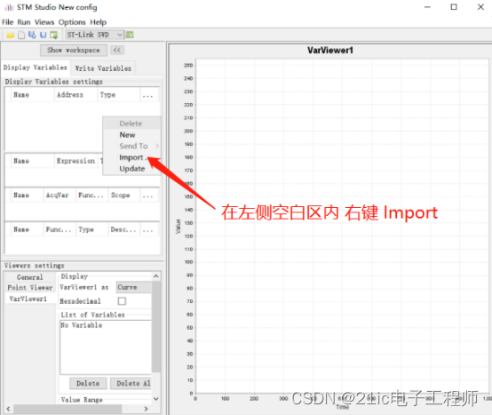Open the Views menu
This screenshot has width=492, height=415.
pos(44,22)
